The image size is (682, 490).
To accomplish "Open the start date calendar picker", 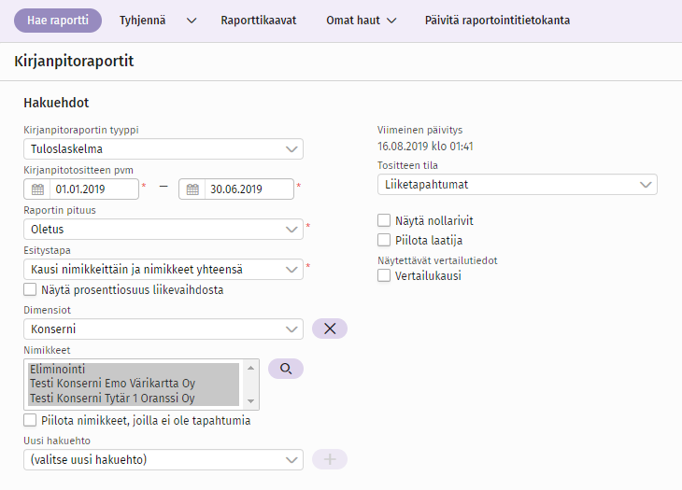I will pyautogui.click(x=37, y=189).
